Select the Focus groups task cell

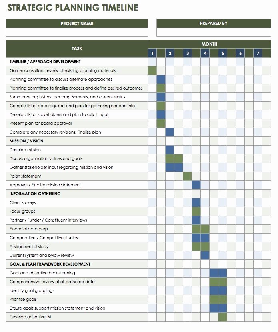[x=77, y=211]
